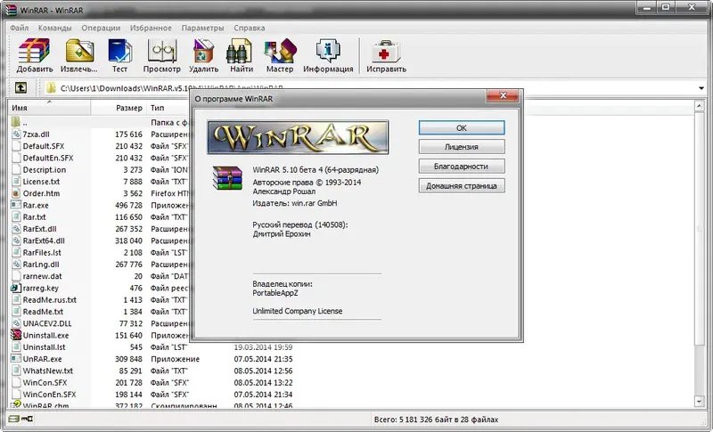Select the ReadMe.txt file row
Image resolution: width=713 pixels, height=432 pixels.
coord(100,312)
